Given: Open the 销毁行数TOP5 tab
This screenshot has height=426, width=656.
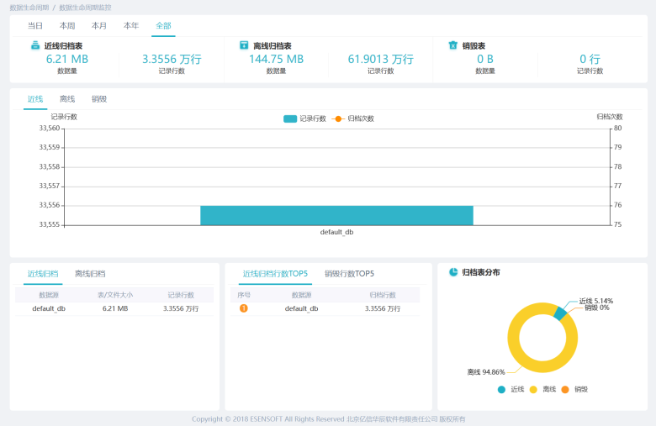Looking at the screenshot, I should (x=349, y=274).
